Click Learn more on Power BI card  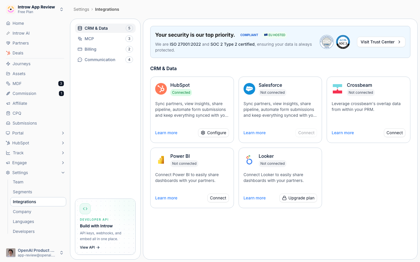pos(166,198)
